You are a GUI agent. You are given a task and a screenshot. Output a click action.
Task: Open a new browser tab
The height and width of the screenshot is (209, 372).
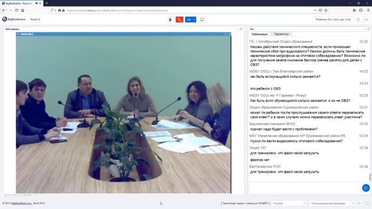(x=46, y=3)
